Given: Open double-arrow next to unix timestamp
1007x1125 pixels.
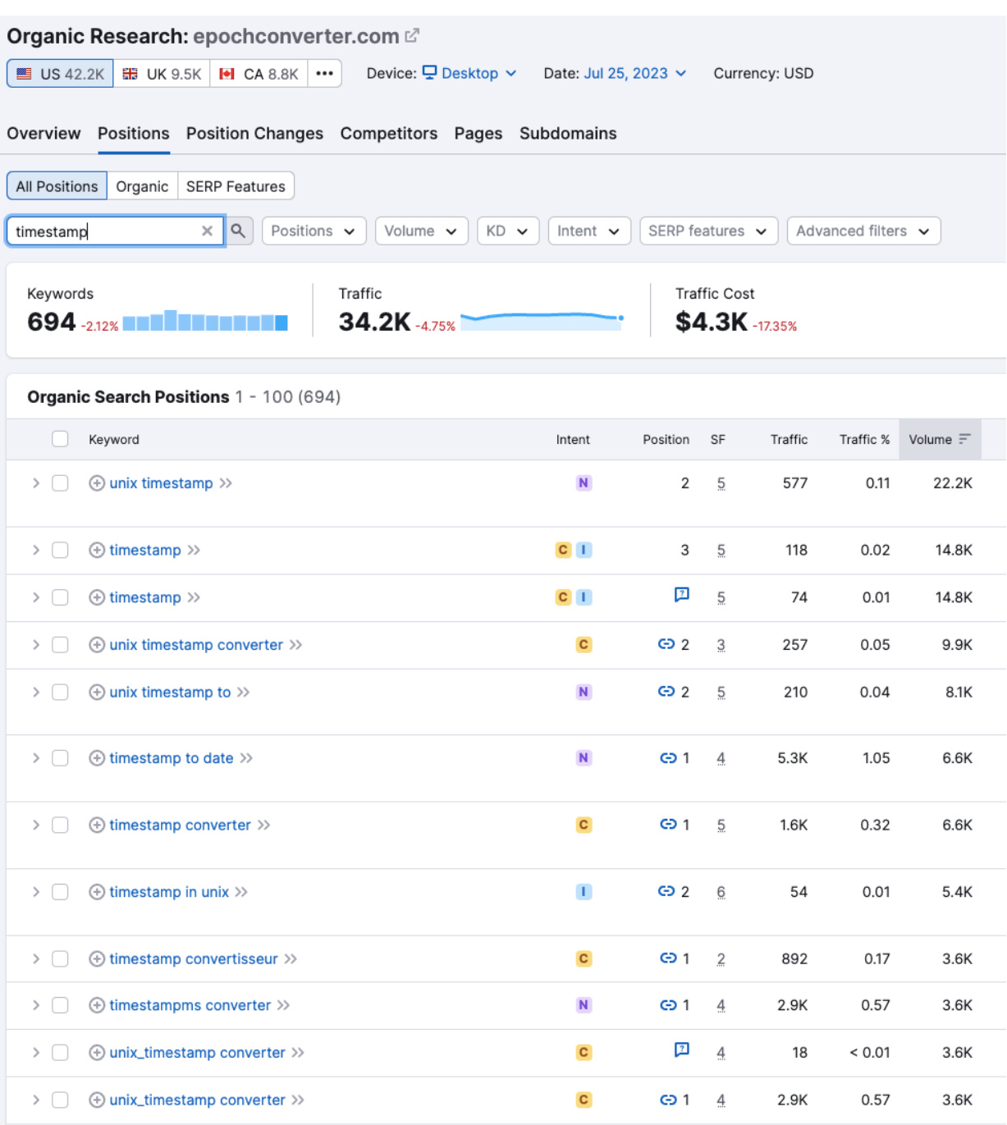Looking at the screenshot, I should (x=226, y=483).
